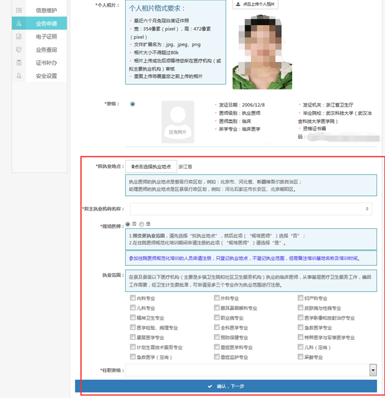Select 否 for 规培医师
This screenshot has width=385, height=403.
(127, 224)
